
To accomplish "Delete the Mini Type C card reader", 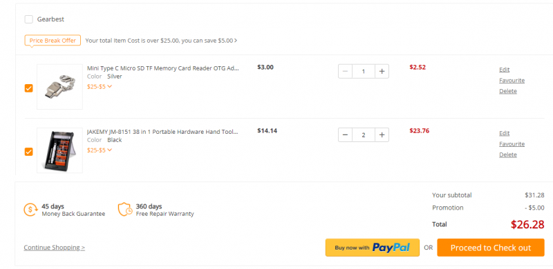I will tap(508, 91).
